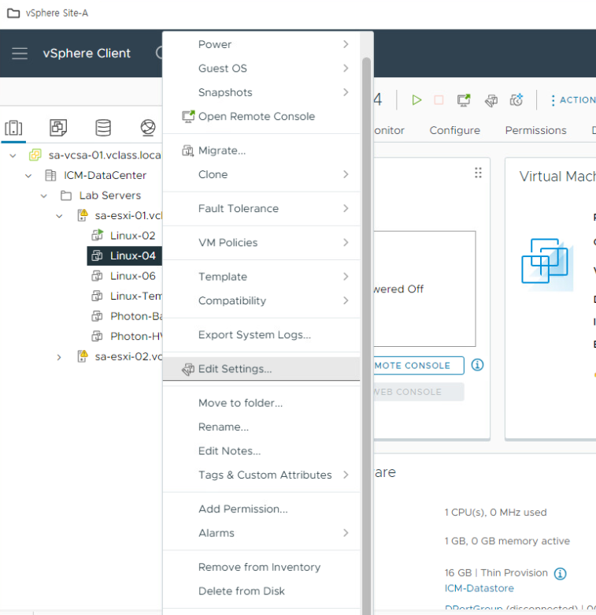
Task: Select Rename menu entry
Action: tap(261, 427)
